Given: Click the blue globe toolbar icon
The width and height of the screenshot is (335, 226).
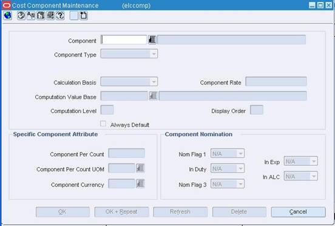Looking at the screenshot, I should click(8, 16).
